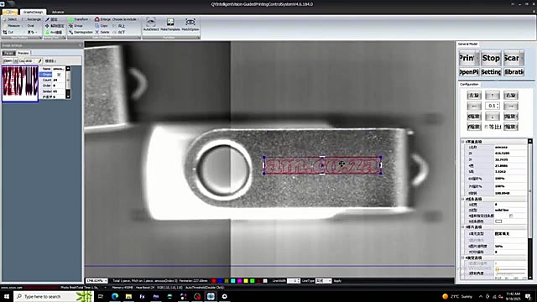This screenshot has width=537, height=302.
Task: Activate the Measure tool
Action: (x=11, y=26)
